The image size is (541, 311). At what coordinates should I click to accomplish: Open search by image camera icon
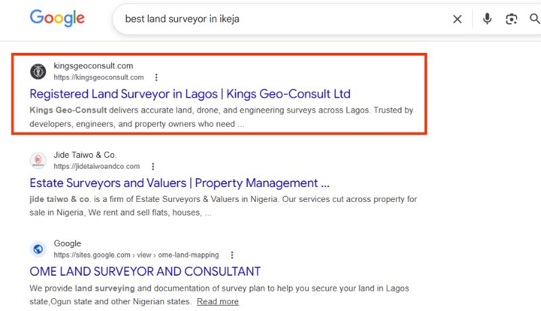[x=511, y=19]
